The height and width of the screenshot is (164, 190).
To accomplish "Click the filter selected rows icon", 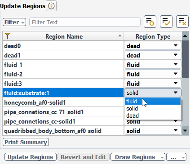I will click(150, 22).
